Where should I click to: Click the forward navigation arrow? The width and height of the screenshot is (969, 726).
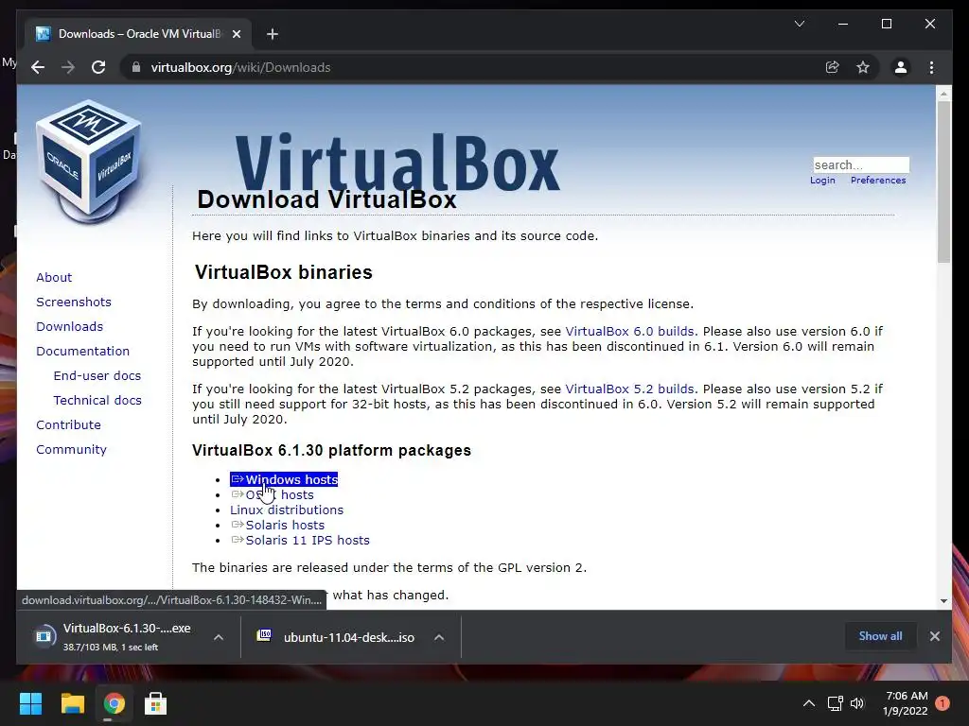click(68, 67)
